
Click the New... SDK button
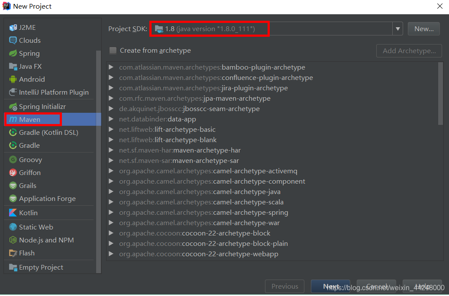click(424, 29)
